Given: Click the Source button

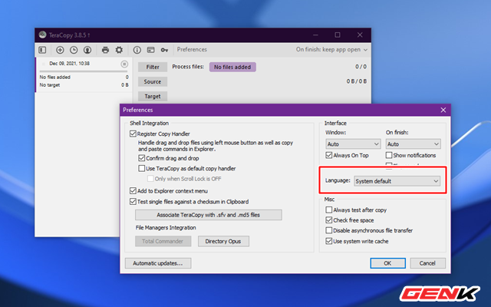Looking at the screenshot, I should pos(153,81).
